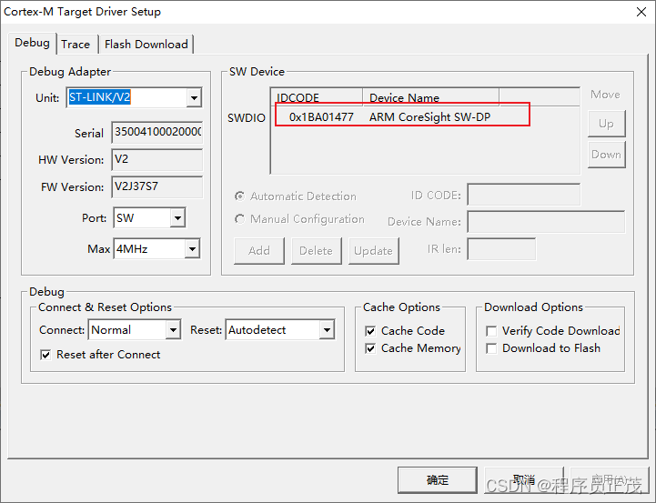Open the Unit ST-LINK/V2 dropdown

(194, 98)
